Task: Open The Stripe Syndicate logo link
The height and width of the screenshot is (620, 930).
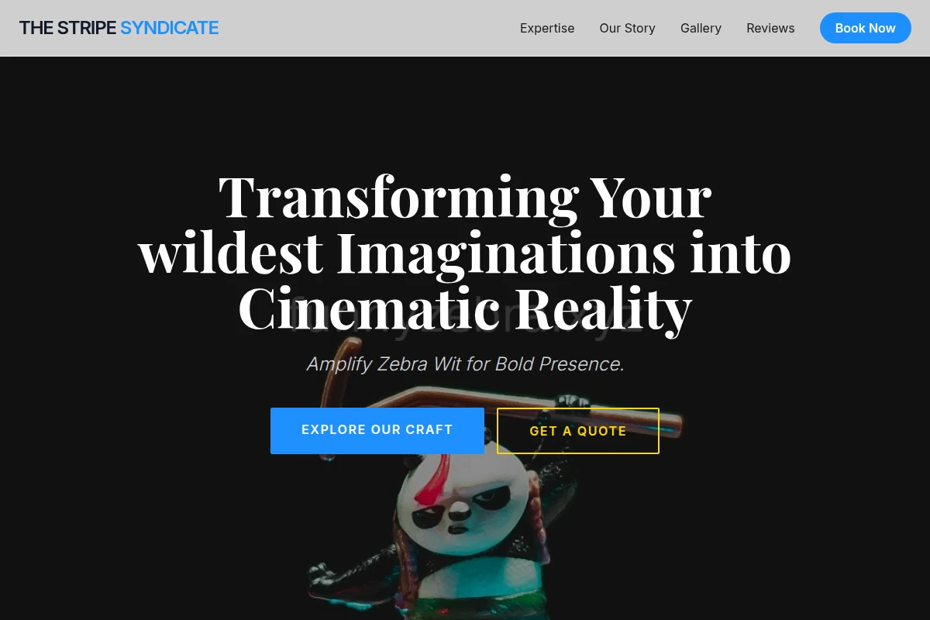Action: 119,28
